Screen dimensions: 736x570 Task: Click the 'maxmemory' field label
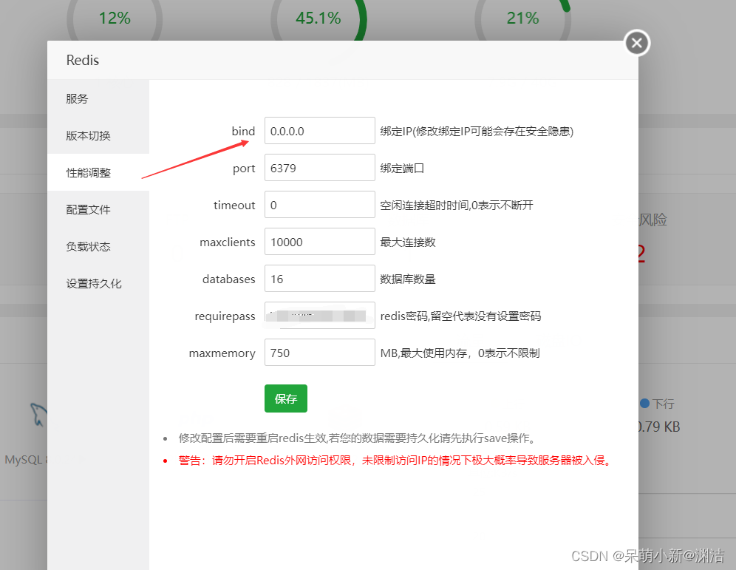tap(222, 353)
